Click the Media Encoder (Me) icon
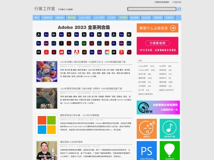Image resolution: width=214 pixels, height=160 pixels. pos(77,35)
